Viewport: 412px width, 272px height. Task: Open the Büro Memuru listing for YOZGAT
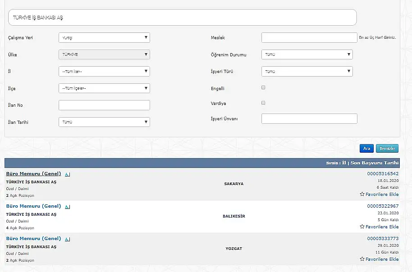pyautogui.click(x=33, y=239)
